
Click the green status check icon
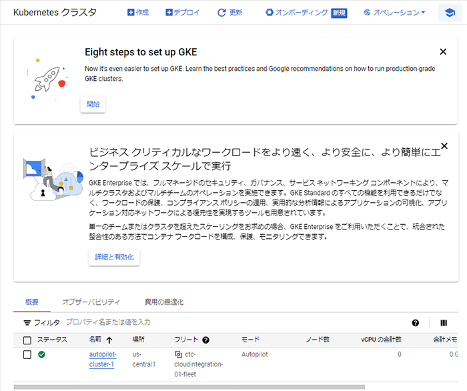point(41,354)
